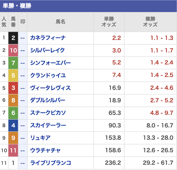The height and width of the screenshot is (170, 177).
Task: Open horse リュキア link
Action: pyautogui.click(x=40, y=138)
